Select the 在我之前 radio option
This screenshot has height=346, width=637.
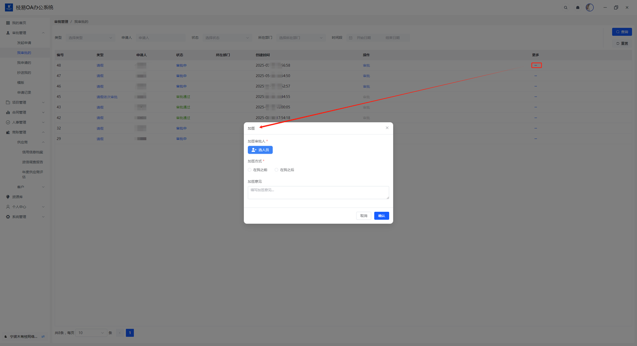tap(250, 170)
